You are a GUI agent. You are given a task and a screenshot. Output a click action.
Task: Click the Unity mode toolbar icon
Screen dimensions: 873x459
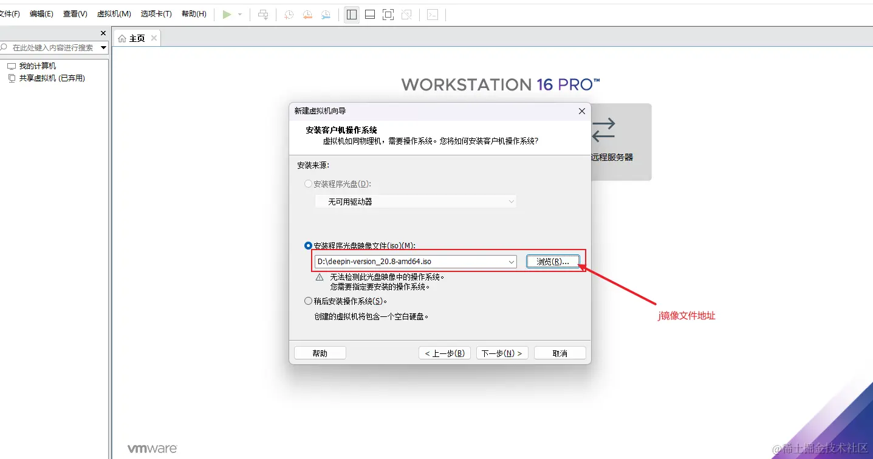pos(407,15)
